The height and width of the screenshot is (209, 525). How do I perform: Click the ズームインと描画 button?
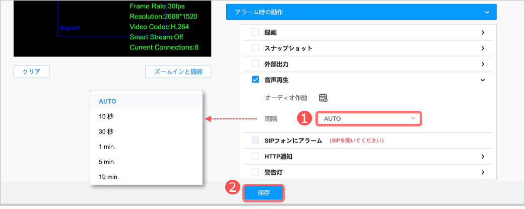pyautogui.click(x=178, y=72)
